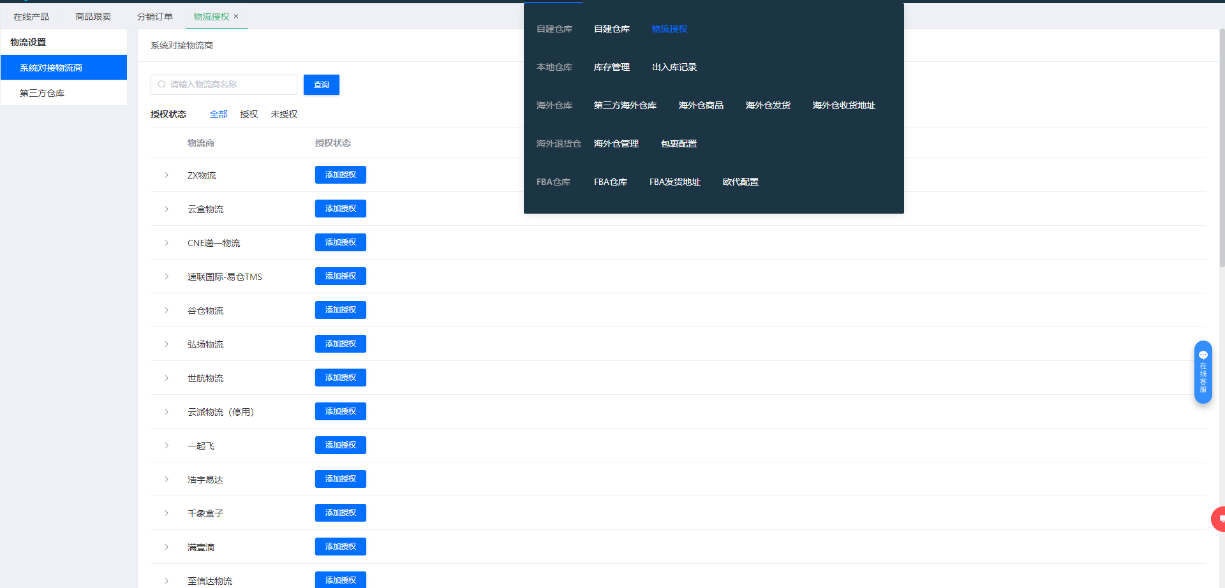Select 第三方仓库 in the sidebar

[42, 93]
